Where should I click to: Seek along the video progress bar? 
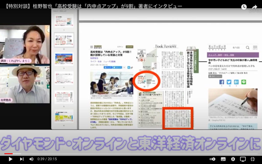[131, 154]
